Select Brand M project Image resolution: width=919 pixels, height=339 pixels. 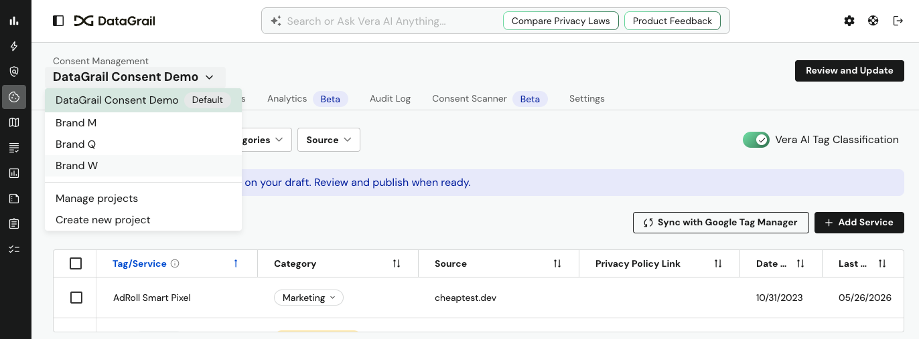143,123
